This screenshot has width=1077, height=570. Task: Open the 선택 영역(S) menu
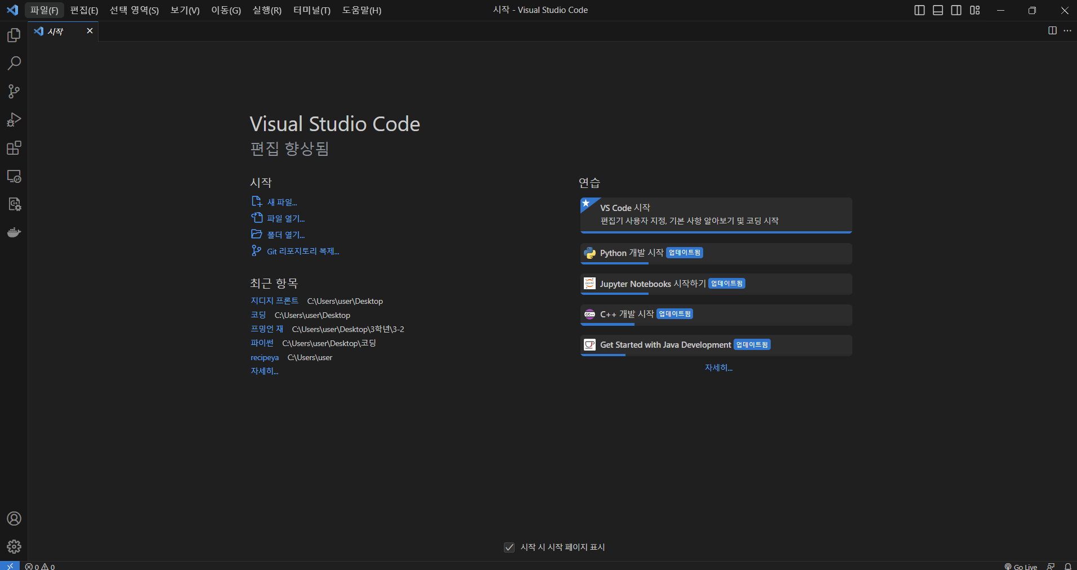(x=134, y=10)
